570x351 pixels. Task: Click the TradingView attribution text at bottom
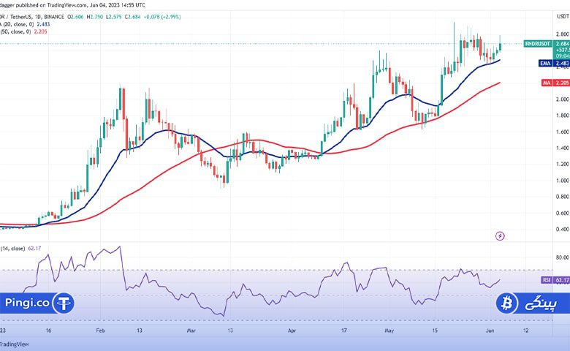tap(15, 344)
